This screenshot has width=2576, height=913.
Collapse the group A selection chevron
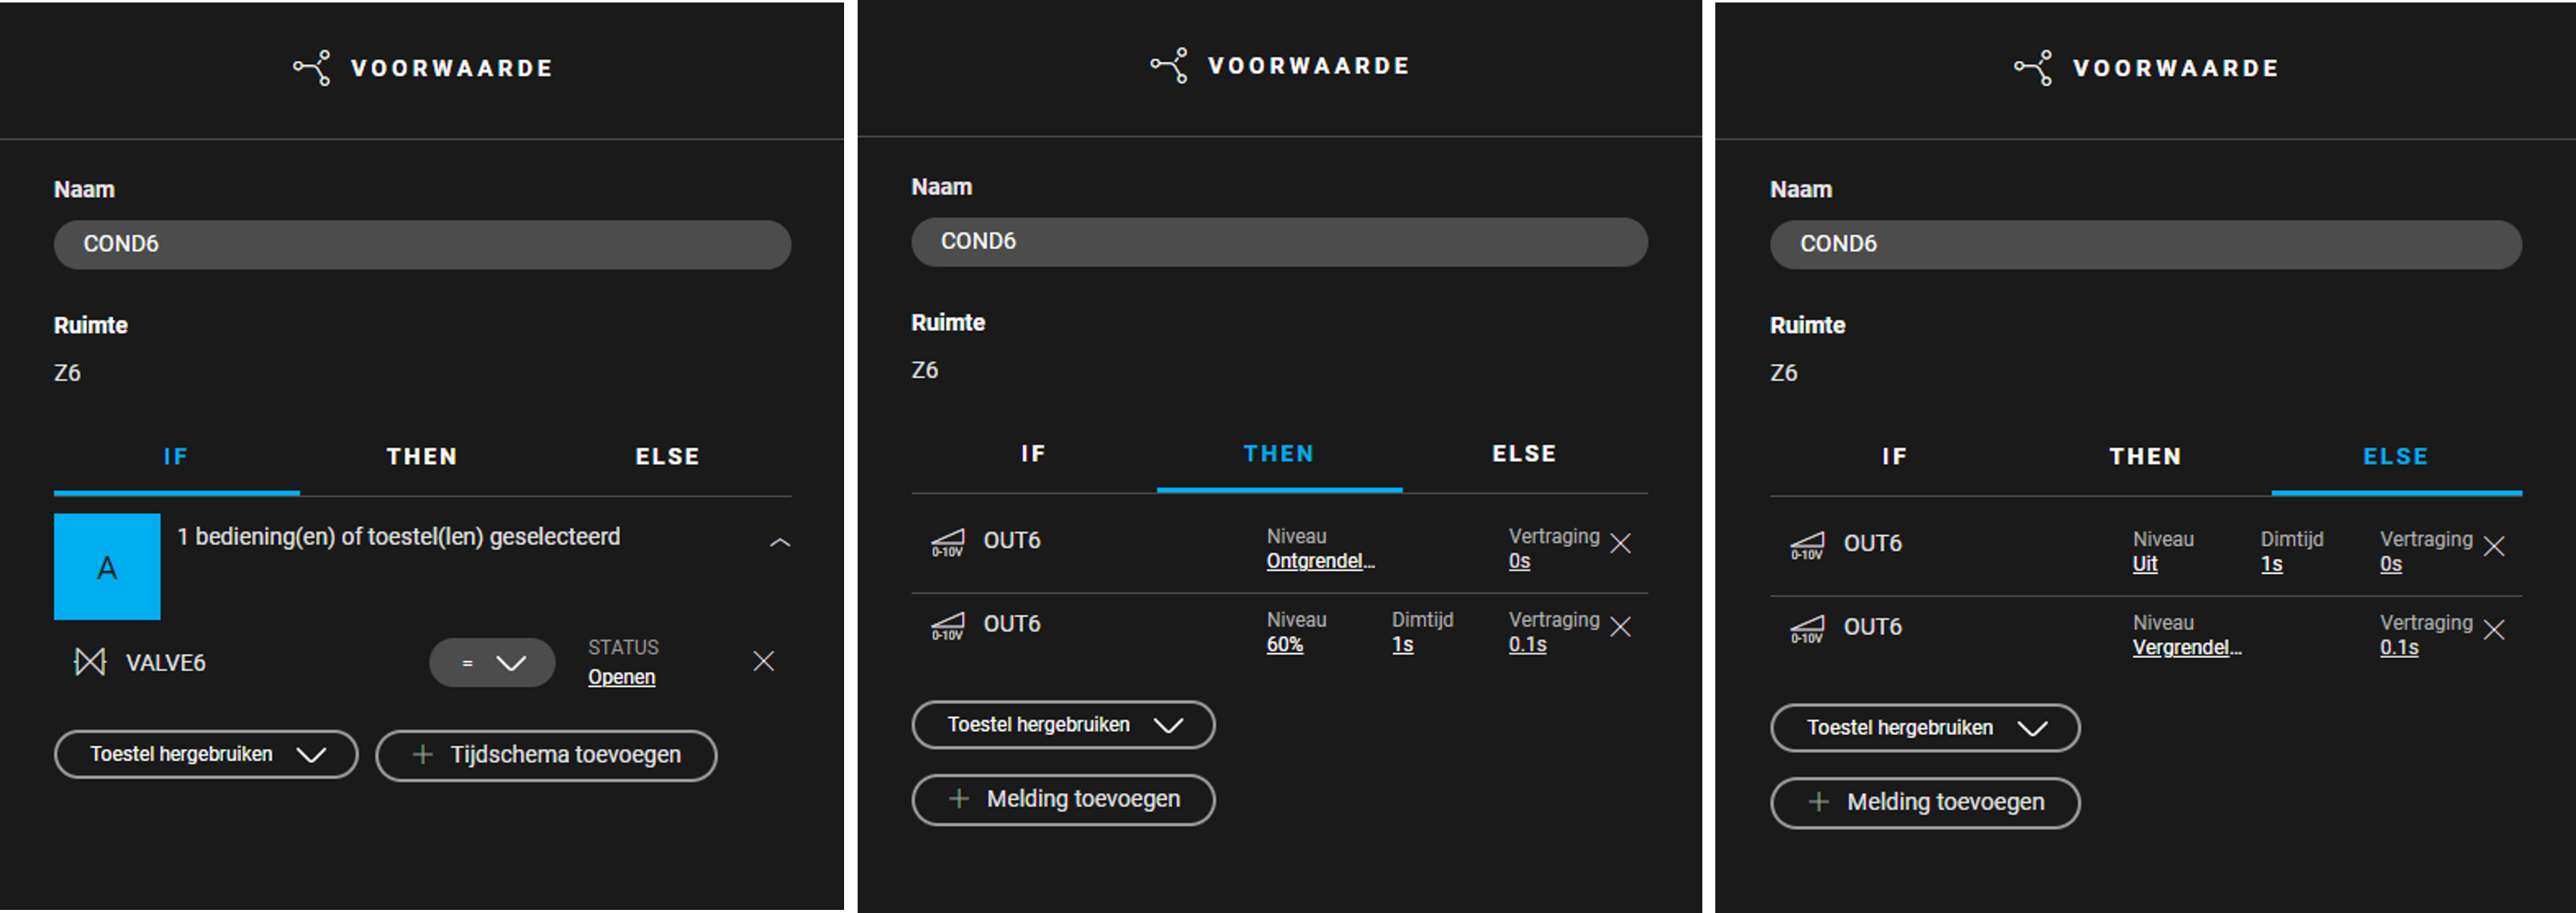pyautogui.click(x=780, y=542)
